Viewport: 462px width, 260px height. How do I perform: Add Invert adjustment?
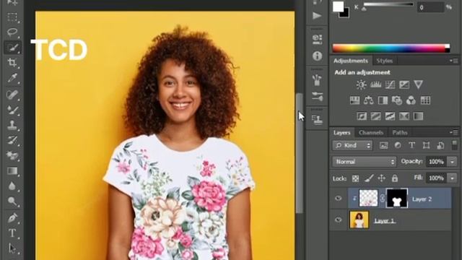point(362,116)
